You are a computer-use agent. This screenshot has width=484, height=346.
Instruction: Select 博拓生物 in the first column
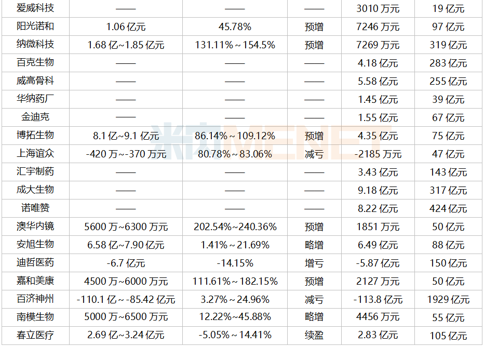(35, 135)
